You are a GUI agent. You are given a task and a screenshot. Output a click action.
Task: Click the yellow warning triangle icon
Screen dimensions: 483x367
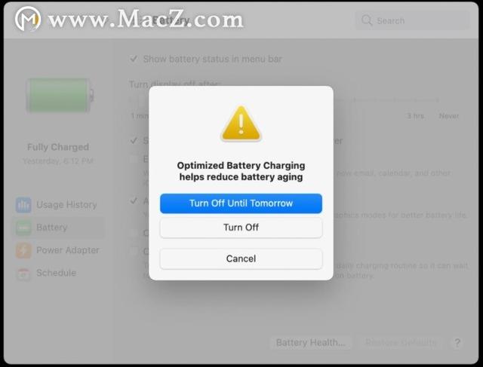click(241, 124)
